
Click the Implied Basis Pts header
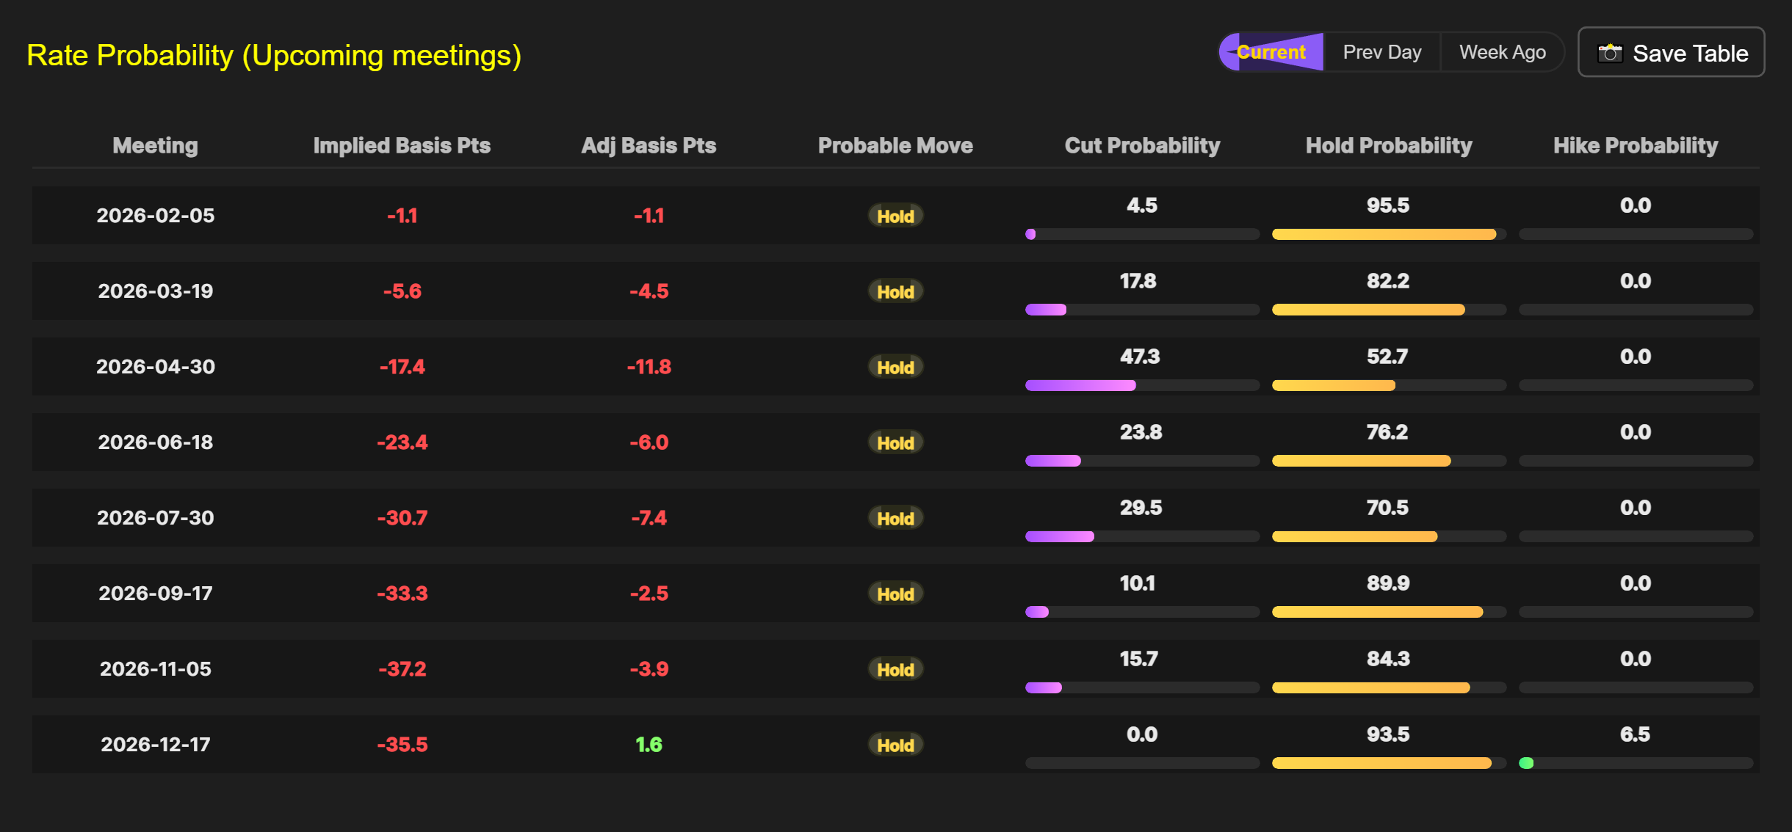[402, 145]
